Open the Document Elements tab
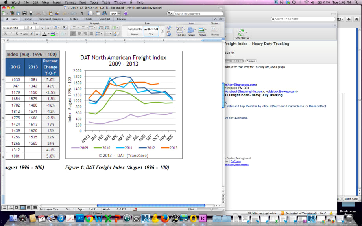The width and height of the screenshot is (362, 226). click(50, 19)
